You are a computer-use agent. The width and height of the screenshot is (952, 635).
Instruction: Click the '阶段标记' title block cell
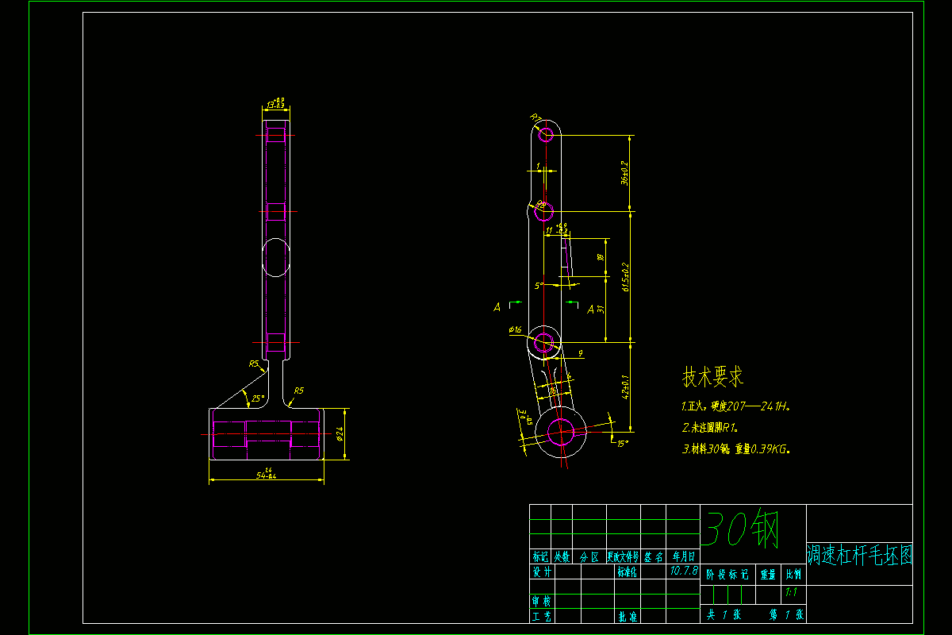coord(727,574)
